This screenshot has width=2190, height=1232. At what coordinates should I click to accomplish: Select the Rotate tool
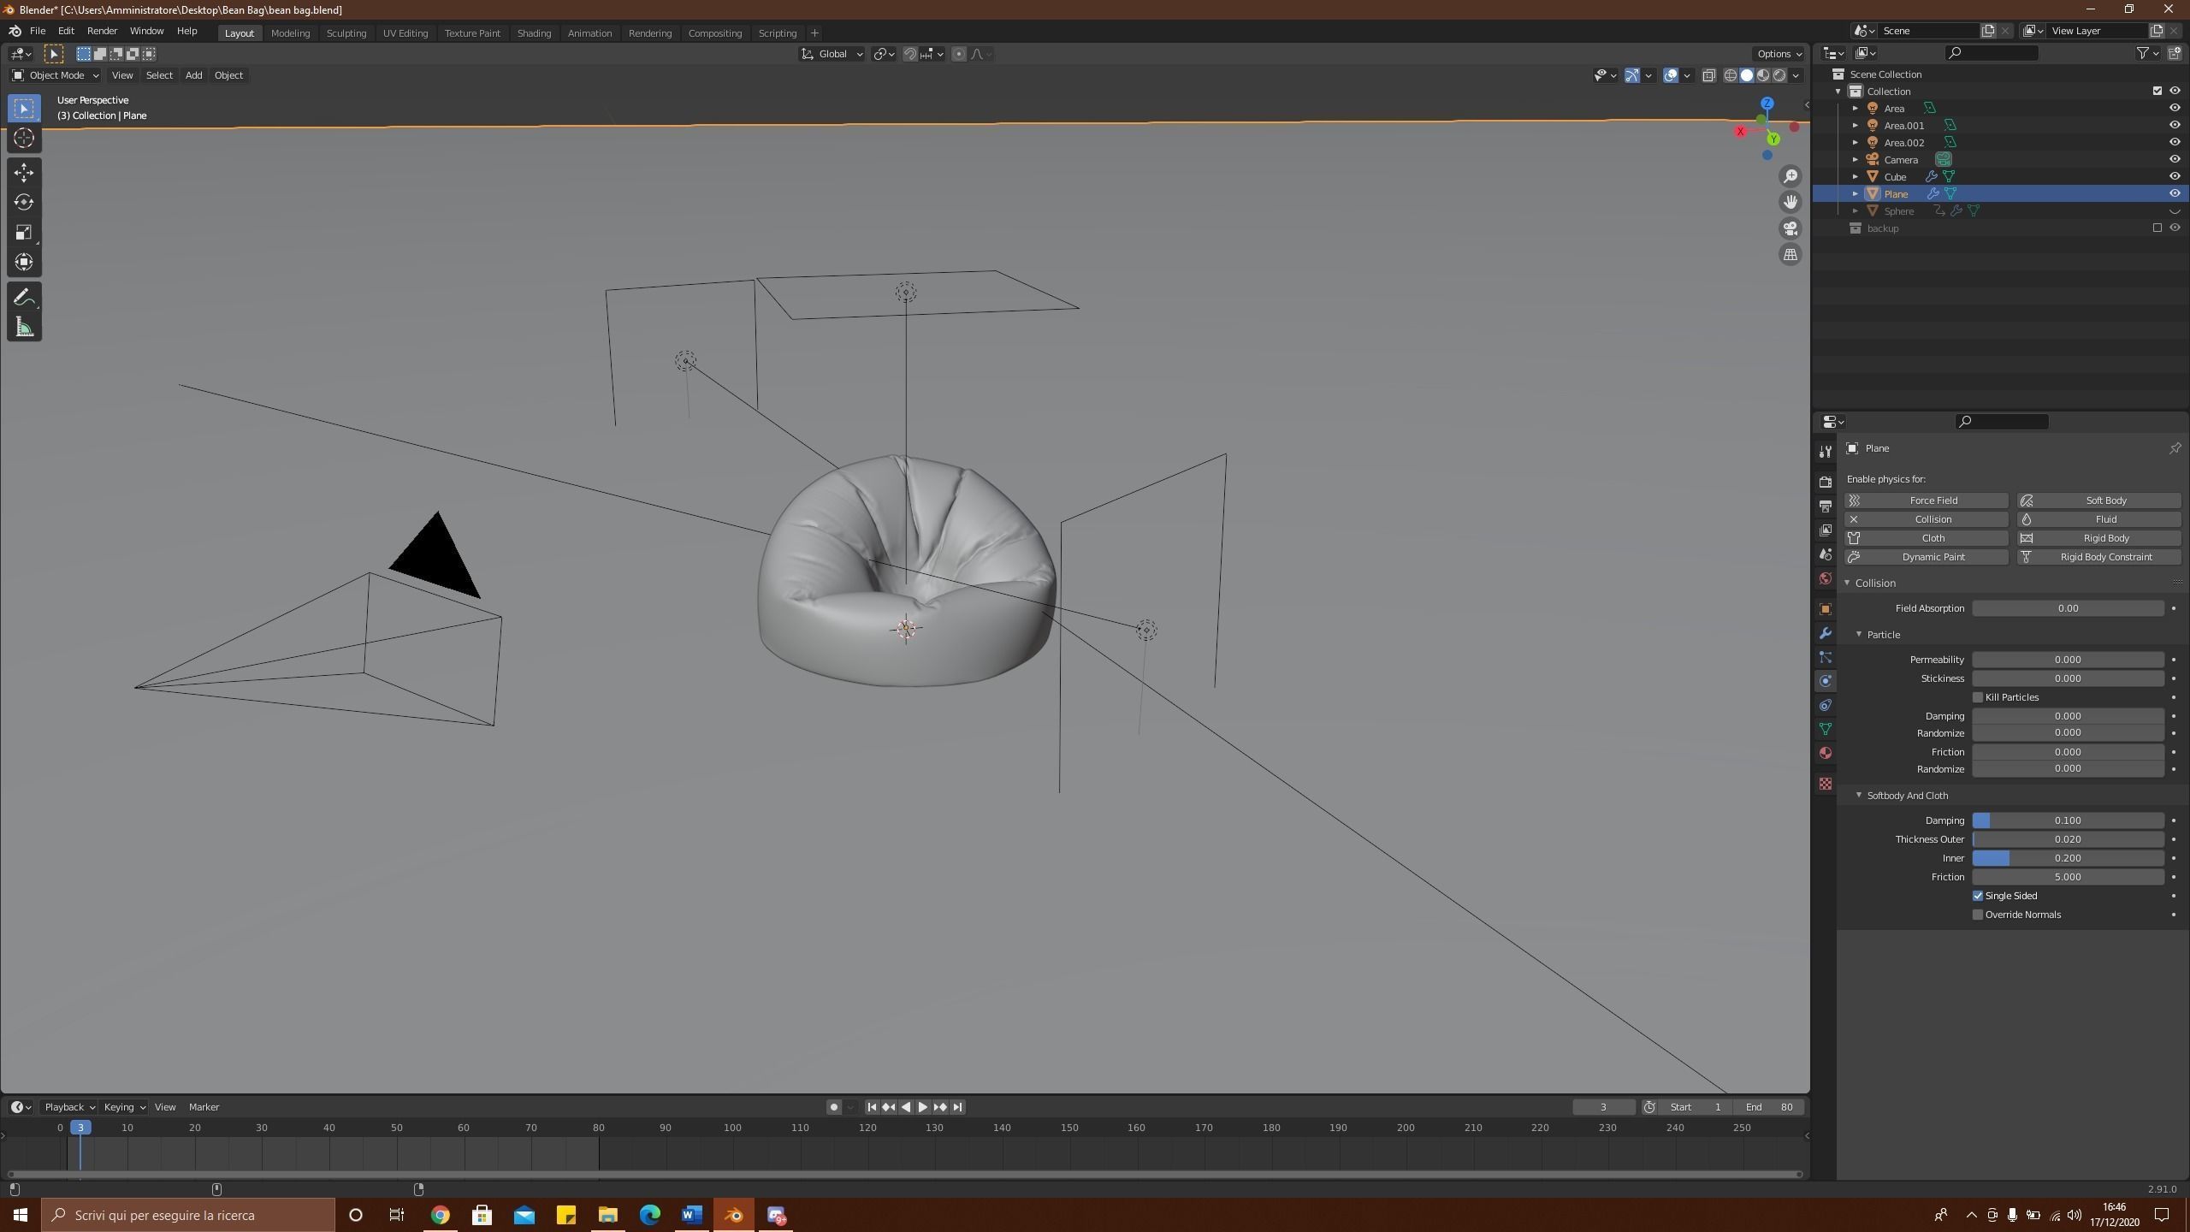(24, 202)
